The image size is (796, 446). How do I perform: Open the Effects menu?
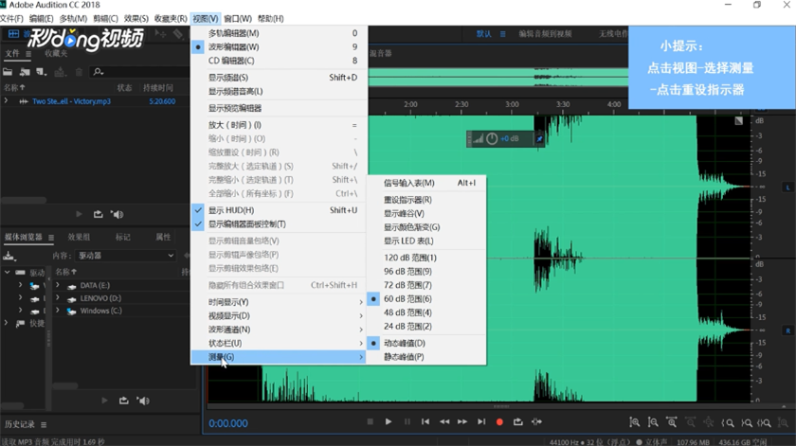point(136,19)
